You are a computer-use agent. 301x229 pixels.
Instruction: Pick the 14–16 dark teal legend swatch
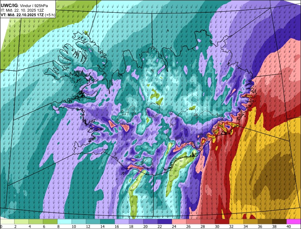(x=108, y=222)
